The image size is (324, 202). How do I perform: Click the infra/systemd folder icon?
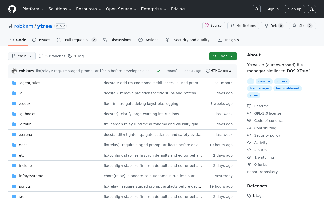pos(14,176)
